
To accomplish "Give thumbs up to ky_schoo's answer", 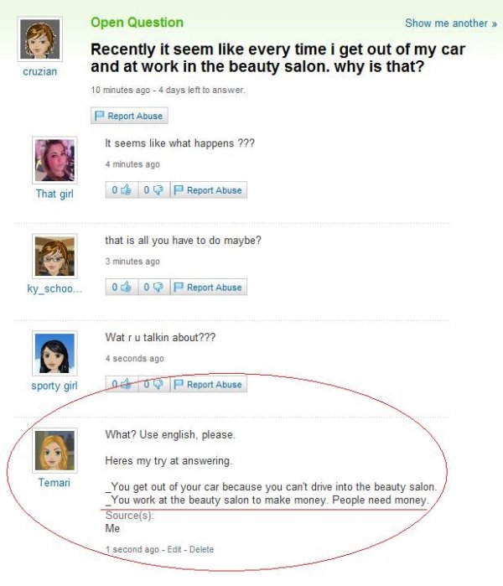I will click(x=122, y=287).
